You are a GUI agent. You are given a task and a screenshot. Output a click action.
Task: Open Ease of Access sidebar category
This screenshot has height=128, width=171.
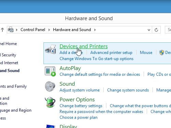3,118
